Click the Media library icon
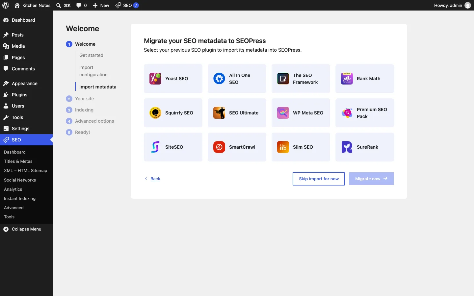The height and width of the screenshot is (296, 474). [6, 46]
